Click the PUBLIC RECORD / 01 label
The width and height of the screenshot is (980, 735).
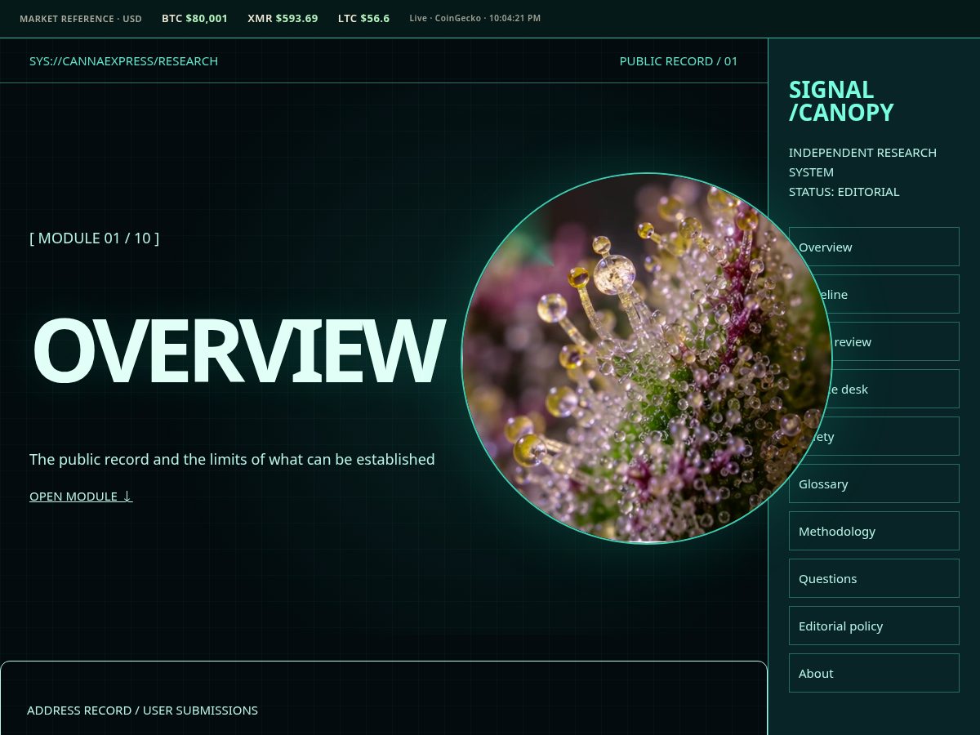coord(679,60)
